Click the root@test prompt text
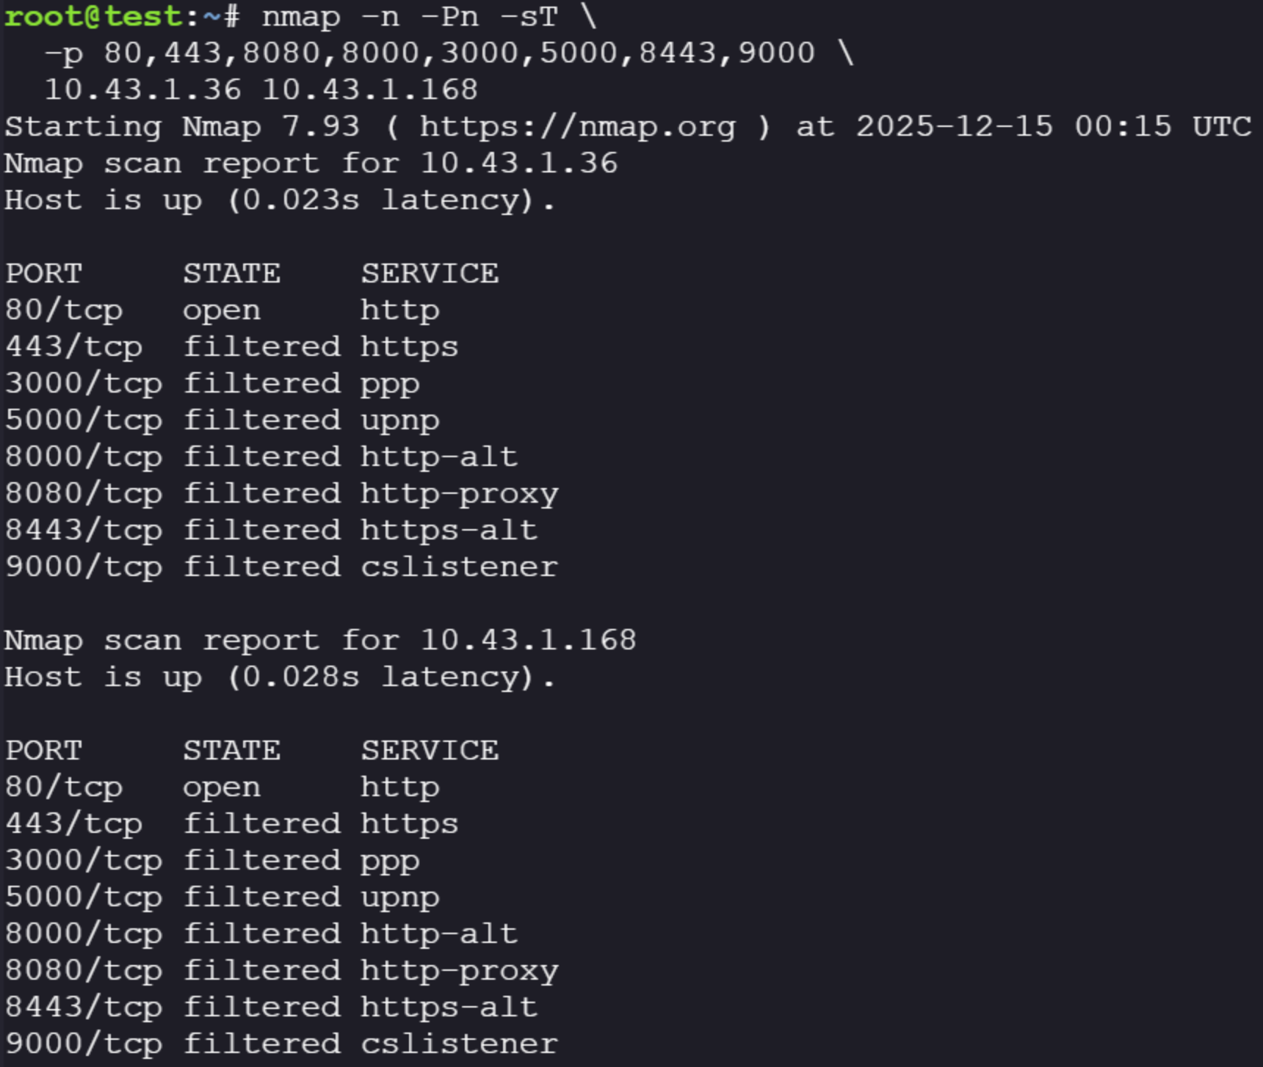The image size is (1263, 1067). 92,16
